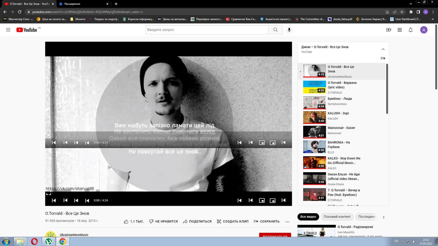Click the playlist panel scrollbar
The image size is (438, 246).
point(387,89)
